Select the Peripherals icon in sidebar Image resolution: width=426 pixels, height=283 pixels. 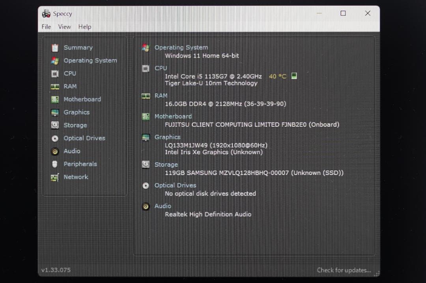coord(55,164)
